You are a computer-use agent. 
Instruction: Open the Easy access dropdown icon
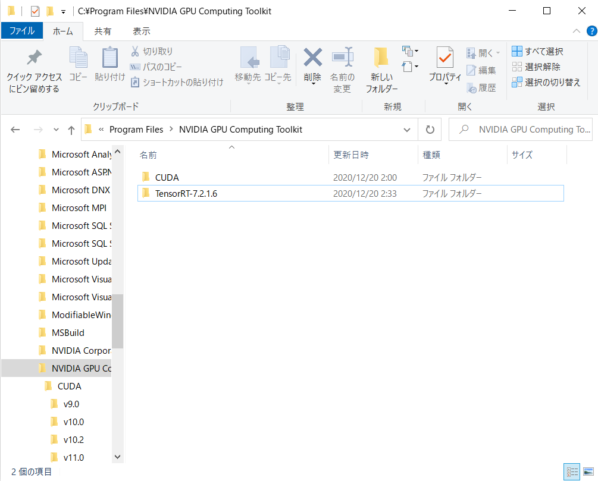click(x=410, y=67)
